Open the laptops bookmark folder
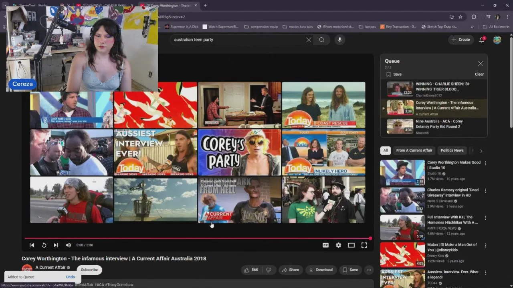The width and height of the screenshot is (513, 288). (367, 27)
